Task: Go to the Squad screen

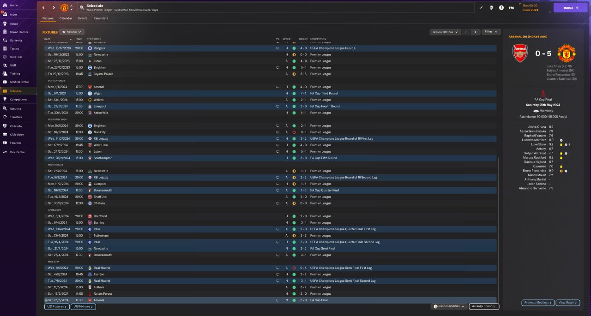Action: pyautogui.click(x=17, y=24)
